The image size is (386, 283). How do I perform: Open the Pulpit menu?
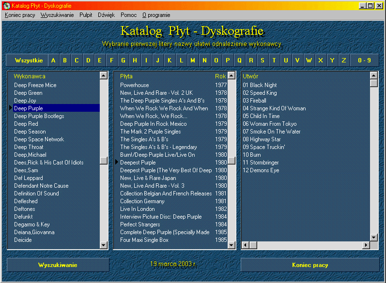pos(86,15)
